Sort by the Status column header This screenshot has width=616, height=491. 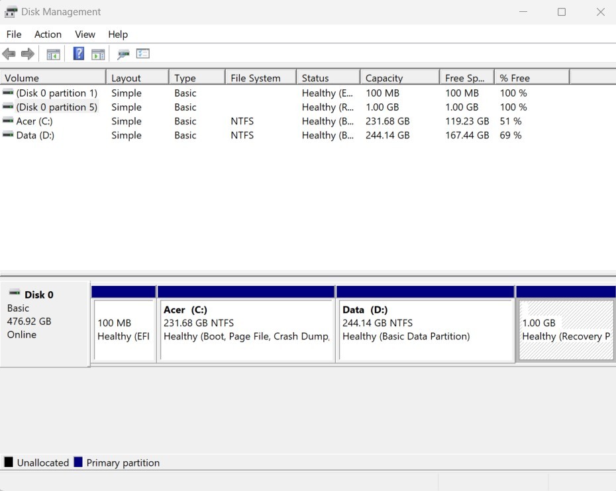329,77
